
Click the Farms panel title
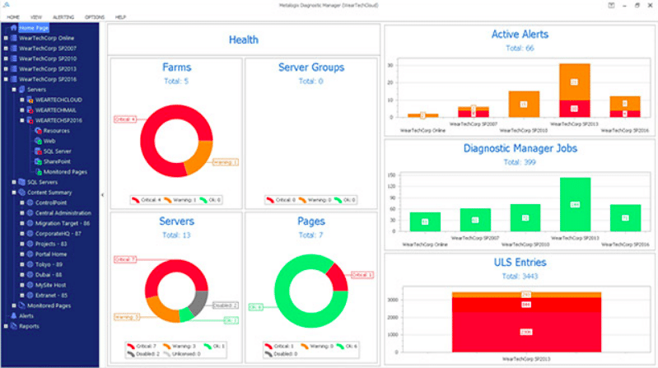pyautogui.click(x=177, y=68)
